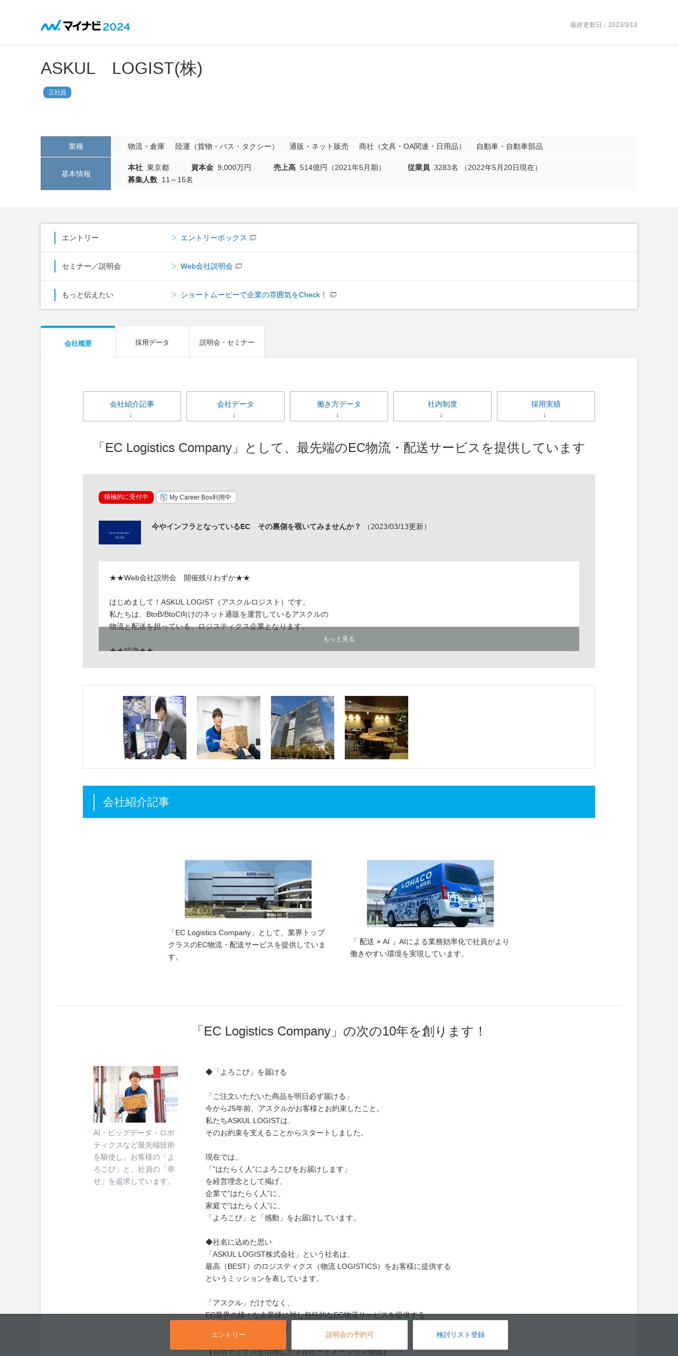The width and height of the screenshot is (678, 1356).
Task: Click the 最終更新日：2023/3/13 text
Action: click(604, 25)
